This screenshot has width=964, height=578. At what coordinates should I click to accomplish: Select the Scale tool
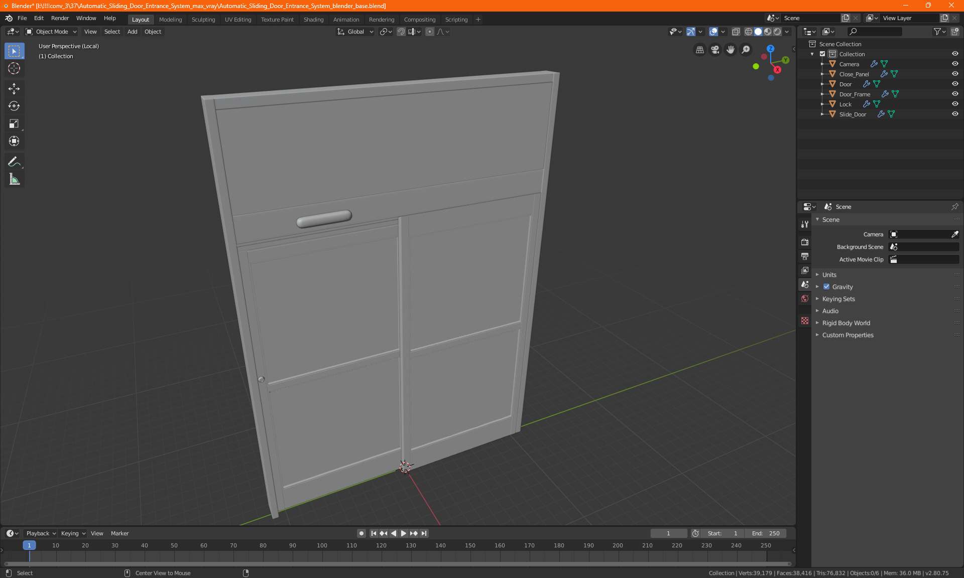click(x=14, y=124)
